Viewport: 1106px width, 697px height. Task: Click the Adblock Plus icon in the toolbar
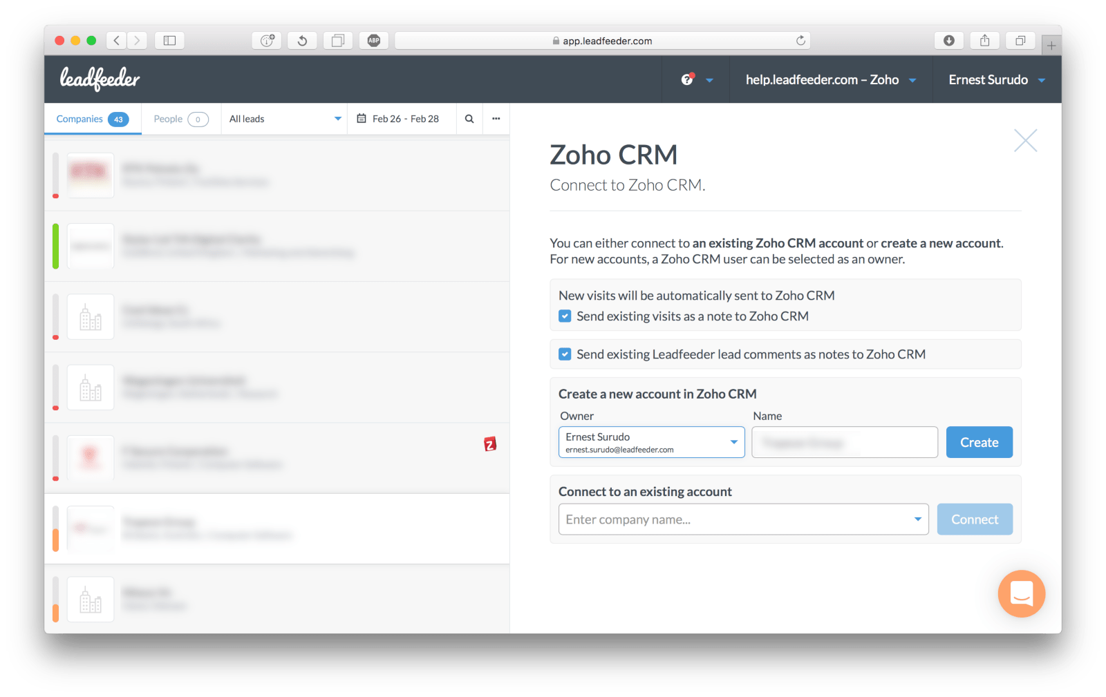pyautogui.click(x=373, y=40)
